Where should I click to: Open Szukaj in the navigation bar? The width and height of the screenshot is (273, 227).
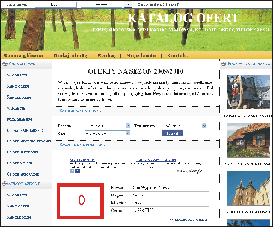[106, 56]
